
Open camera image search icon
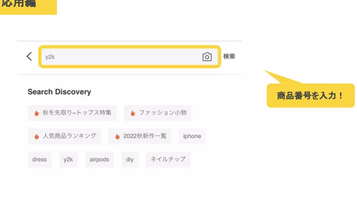click(207, 57)
